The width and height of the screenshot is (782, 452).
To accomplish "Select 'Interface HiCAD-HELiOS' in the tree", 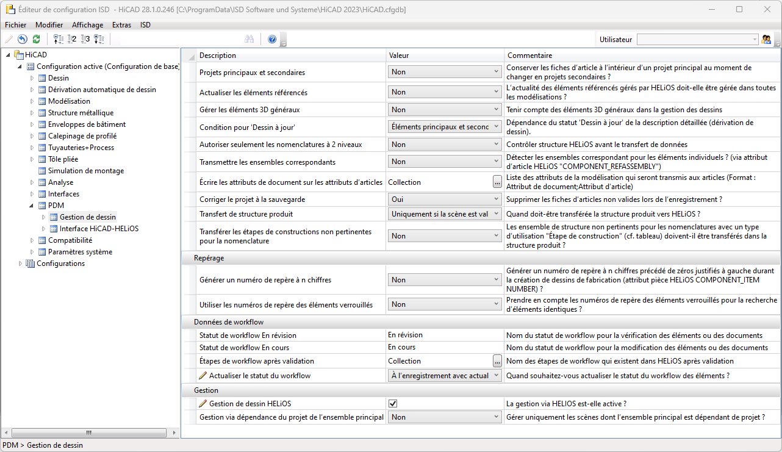I will [x=99, y=229].
